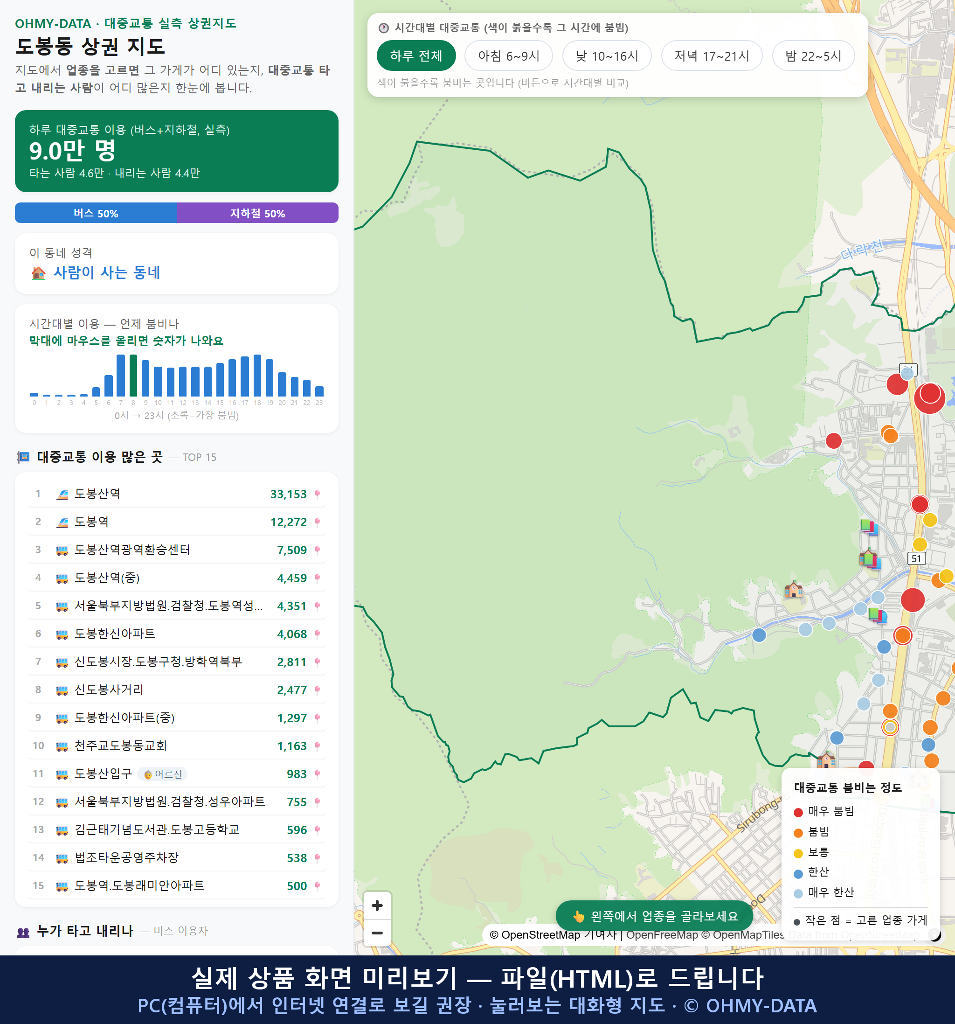Image resolution: width=955 pixels, height=1024 pixels.
Task: Click the pin icon for 도봉산역(중) row
Action: [x=317, y=578]
